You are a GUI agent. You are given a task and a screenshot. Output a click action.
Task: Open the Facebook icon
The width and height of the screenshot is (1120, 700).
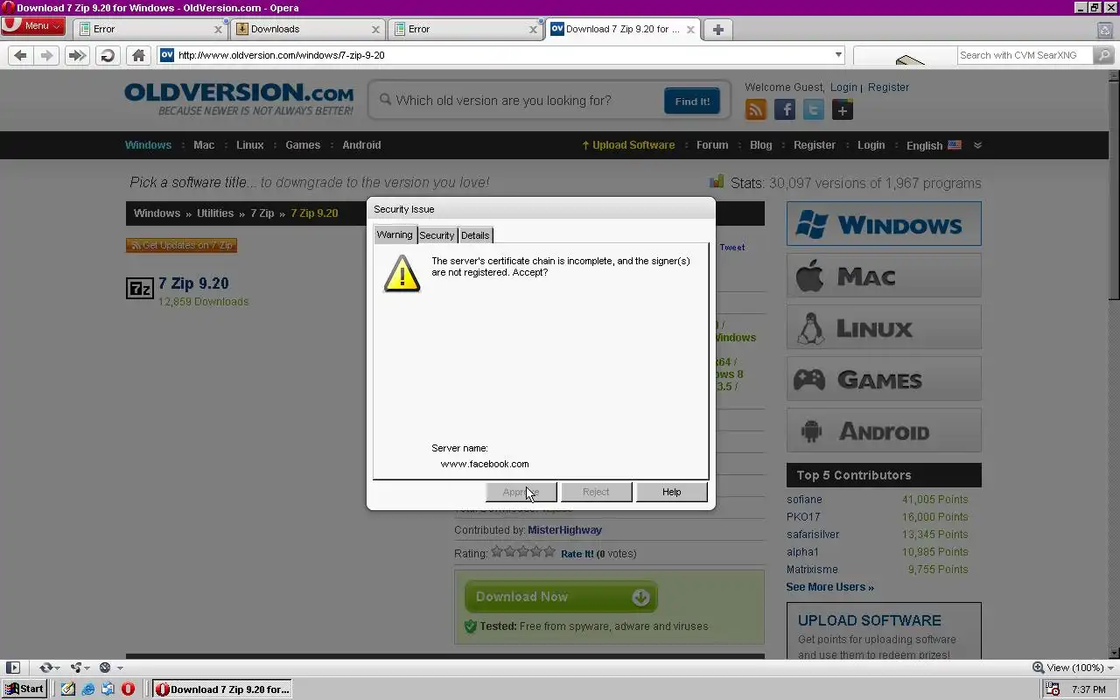coord(785,109)
